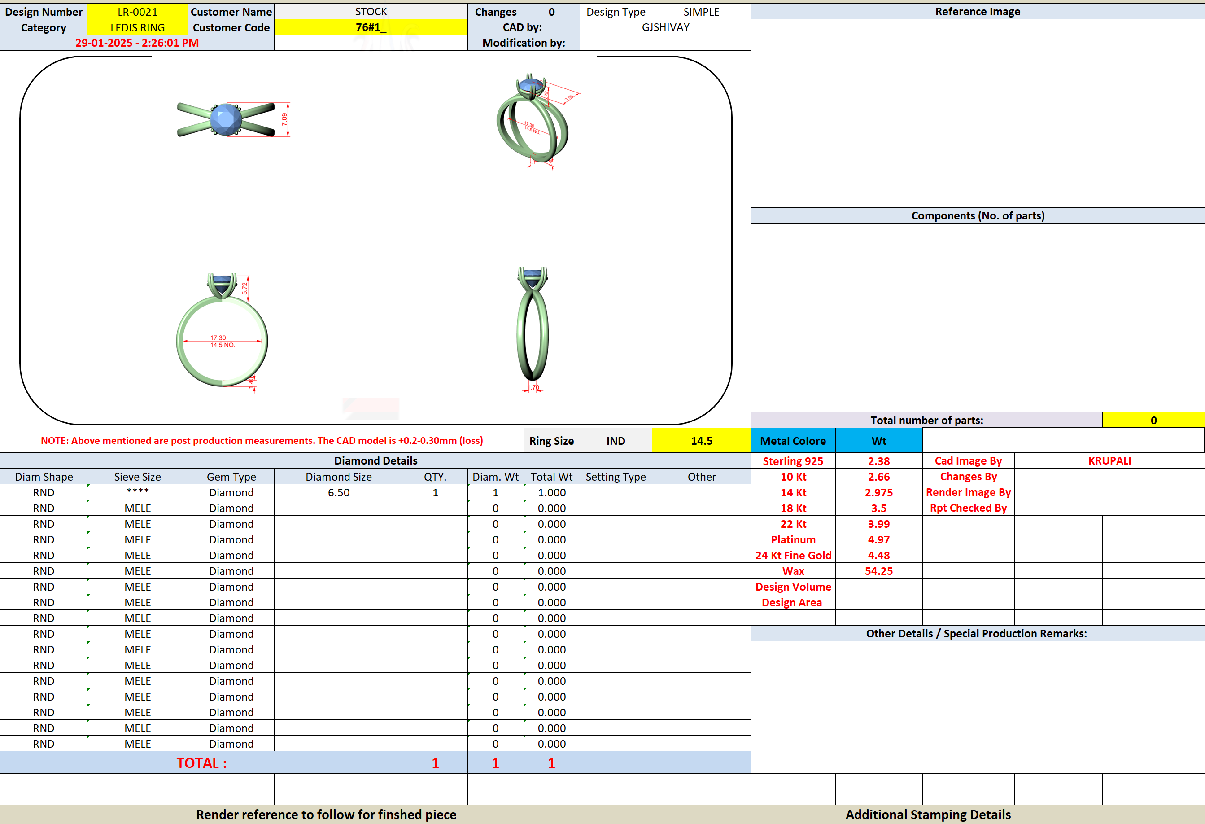The image size is (1205, 824).
Task: Click the Changes value 0 cell
Action: pyautogui.click(x=552, y=11)
